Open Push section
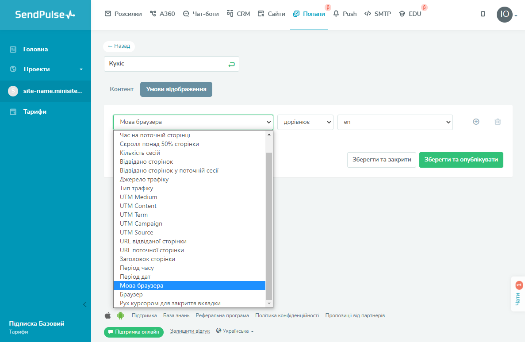 coord(345,14)
